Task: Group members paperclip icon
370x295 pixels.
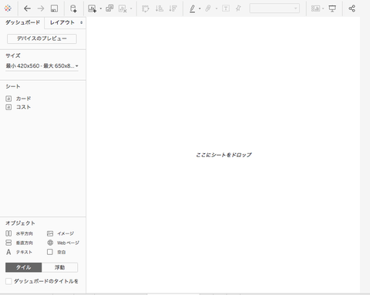Action: pos(208,8)
